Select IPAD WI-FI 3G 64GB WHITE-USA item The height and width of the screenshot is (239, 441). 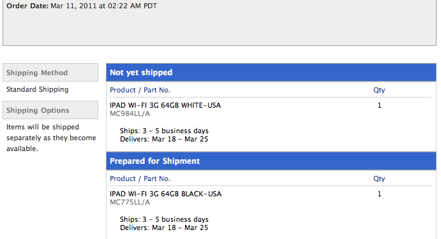[165, 105]
